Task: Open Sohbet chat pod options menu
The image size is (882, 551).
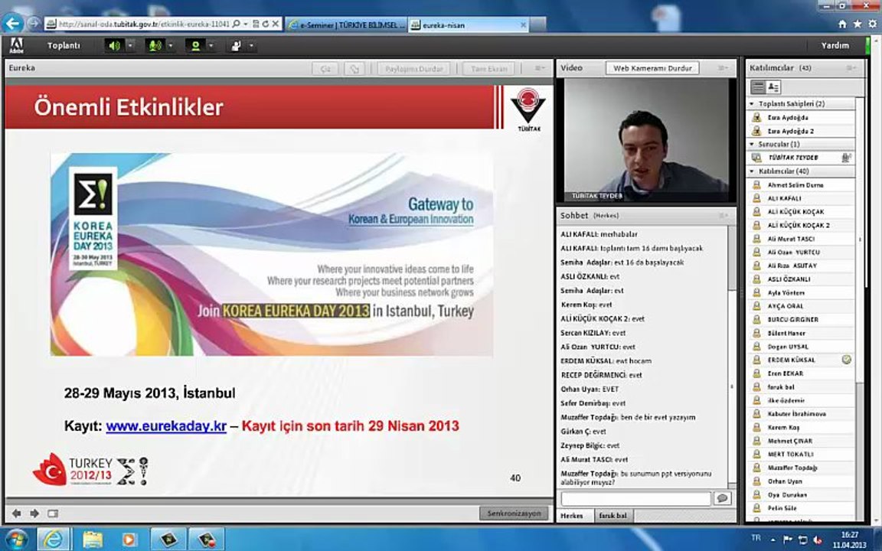Action: [x=723, y=215]
